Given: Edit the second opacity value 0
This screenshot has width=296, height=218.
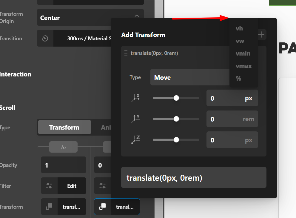Looking at the screenshot, I should point(102,165).
